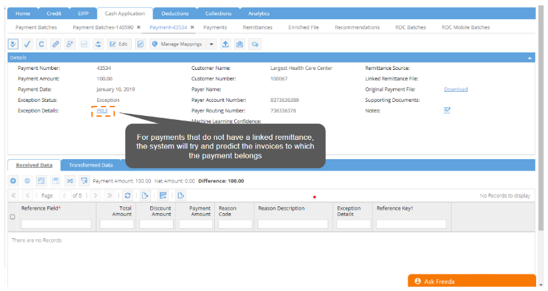This screenshot has height=291, width=548.
Task: Open the Recommendations subtab
Action: 357,27
